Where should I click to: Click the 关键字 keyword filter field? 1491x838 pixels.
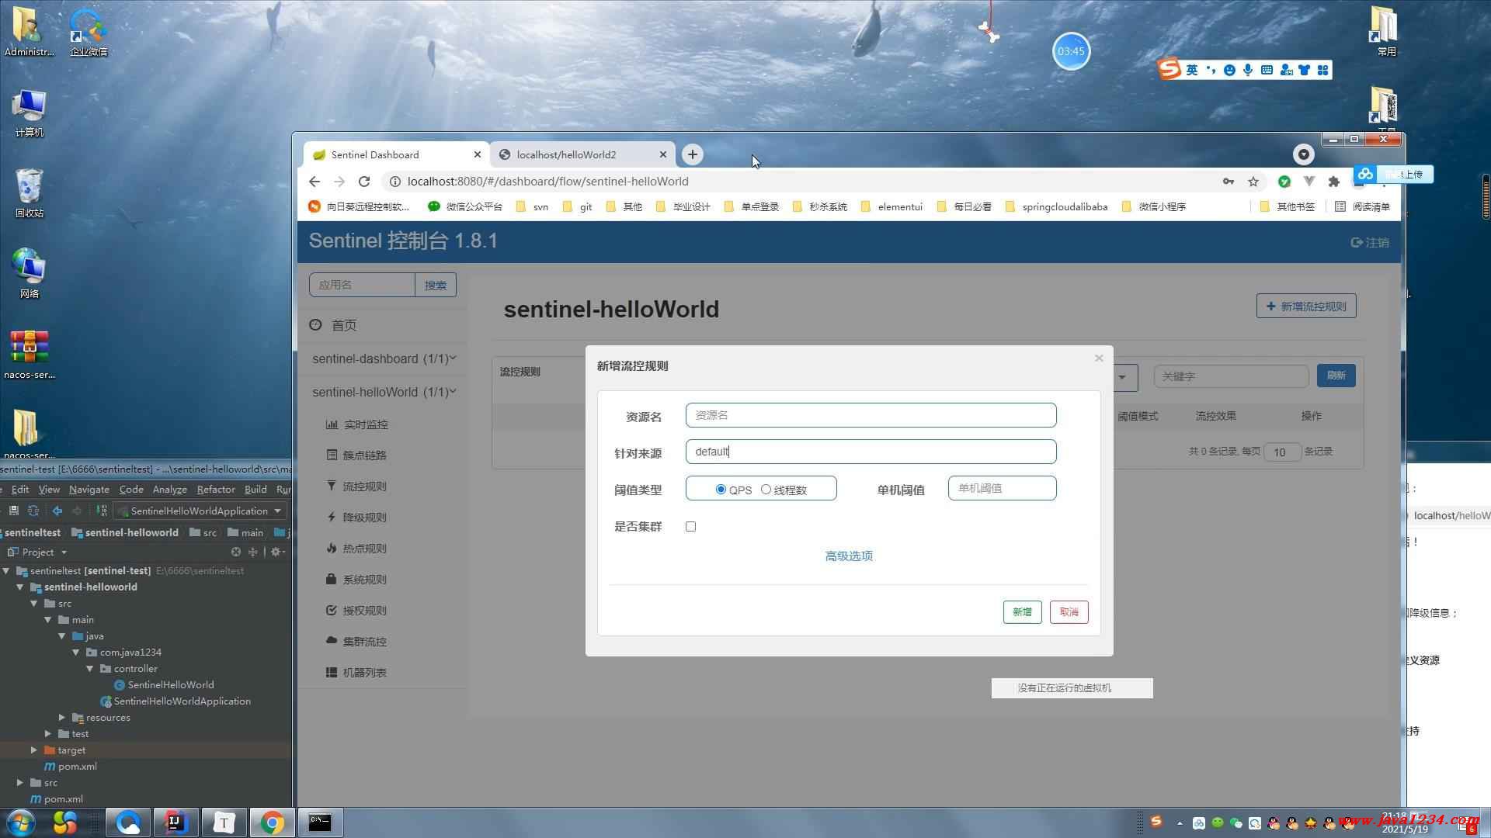click(x=1231, y=376)
